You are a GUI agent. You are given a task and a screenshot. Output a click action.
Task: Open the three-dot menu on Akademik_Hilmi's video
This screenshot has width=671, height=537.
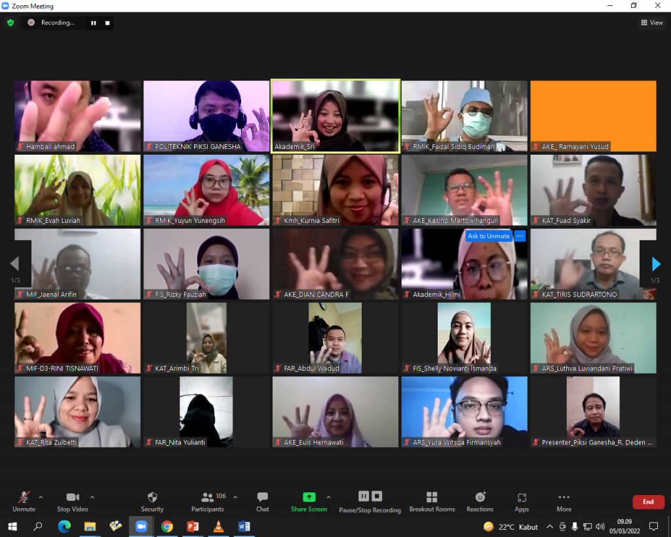(520, 236)
